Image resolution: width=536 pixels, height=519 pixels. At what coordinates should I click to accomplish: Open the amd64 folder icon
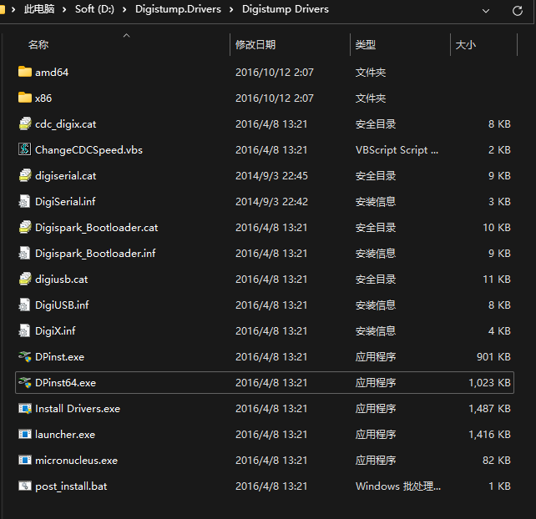pyautogui.click(x=24, y=73)
